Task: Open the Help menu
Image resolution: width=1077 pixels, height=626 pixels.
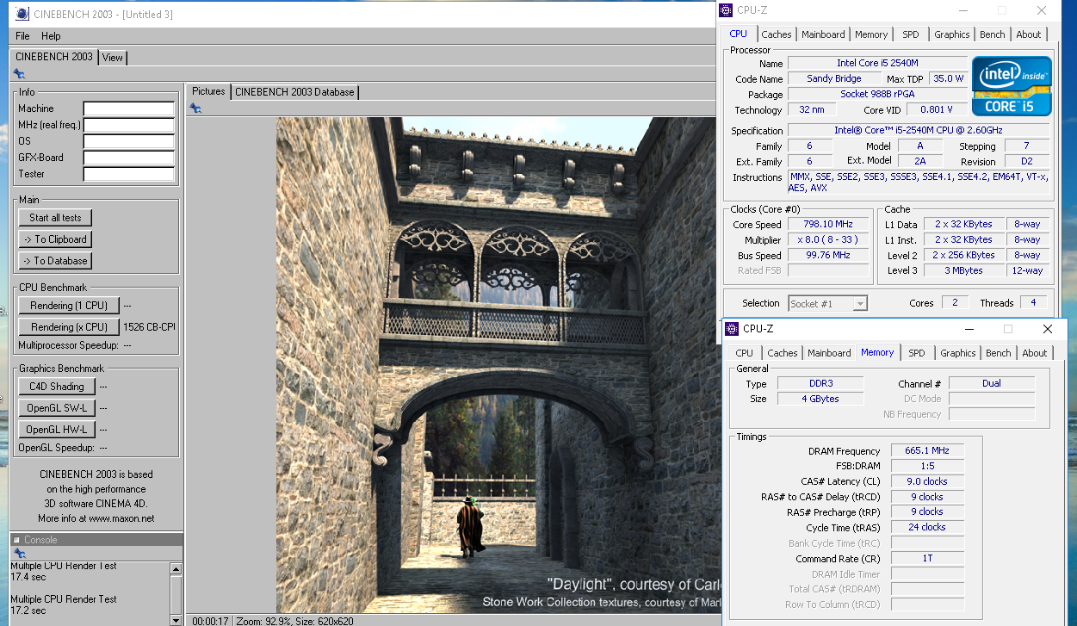Action: pos(51,36)
